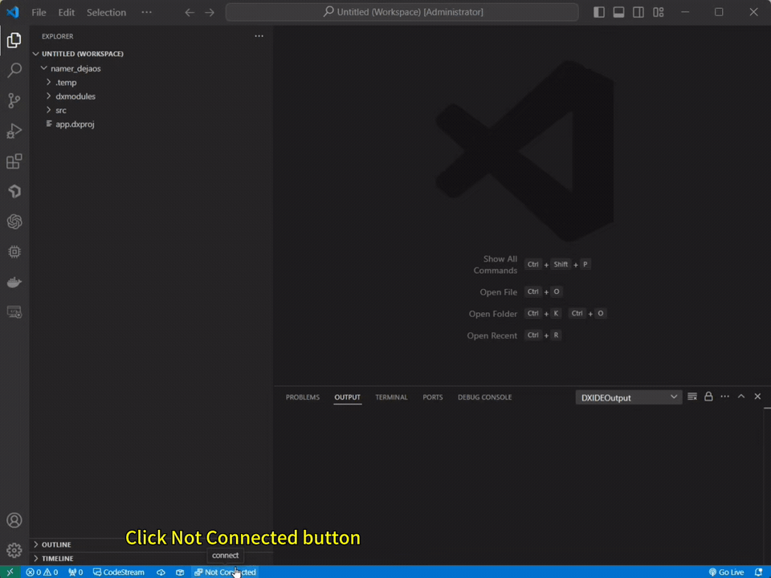
Task: Open the menu bar overflow ellipsis
Action: point(146,12)
